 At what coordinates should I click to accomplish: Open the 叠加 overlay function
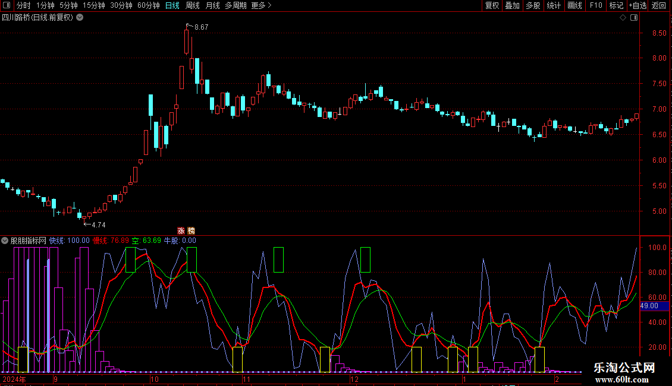coord(512,6)
